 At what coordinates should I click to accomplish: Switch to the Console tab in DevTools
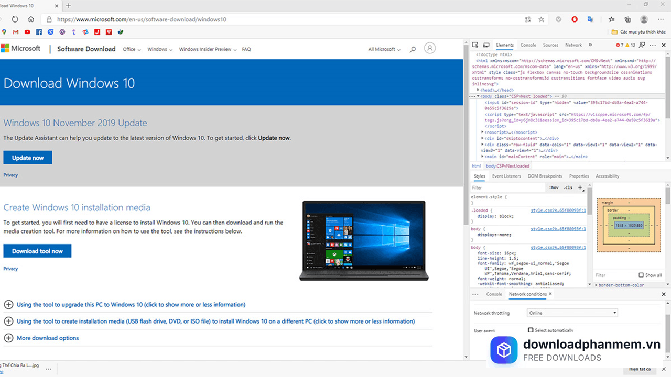[x=528, y=45]
